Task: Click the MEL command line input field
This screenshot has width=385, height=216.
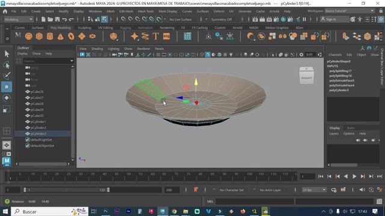Action: tap(254, 202)
